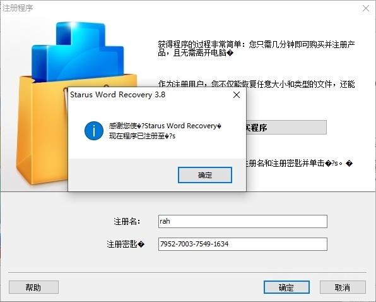Close the 注册程序 registration window

click(x=366, y=8)
